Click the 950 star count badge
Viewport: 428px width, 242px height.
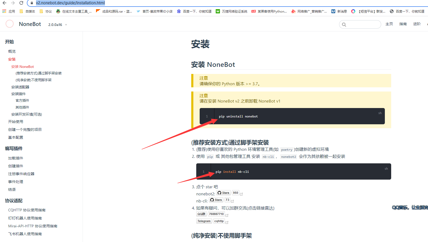coord(235,193)
